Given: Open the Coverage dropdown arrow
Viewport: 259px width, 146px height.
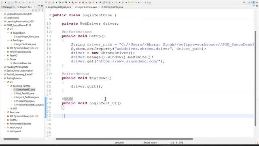Looking at the screenshot, I should 69,2.
